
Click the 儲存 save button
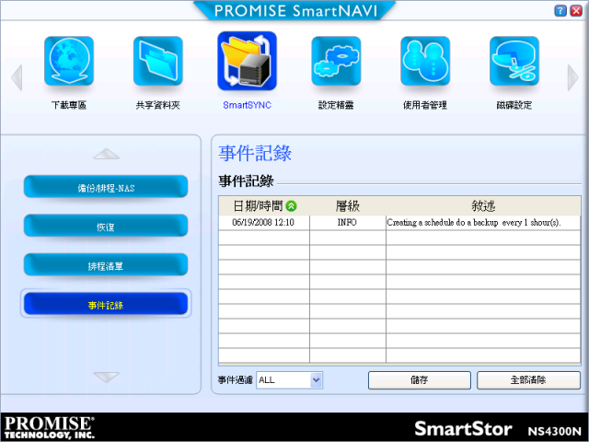(420, 380)
